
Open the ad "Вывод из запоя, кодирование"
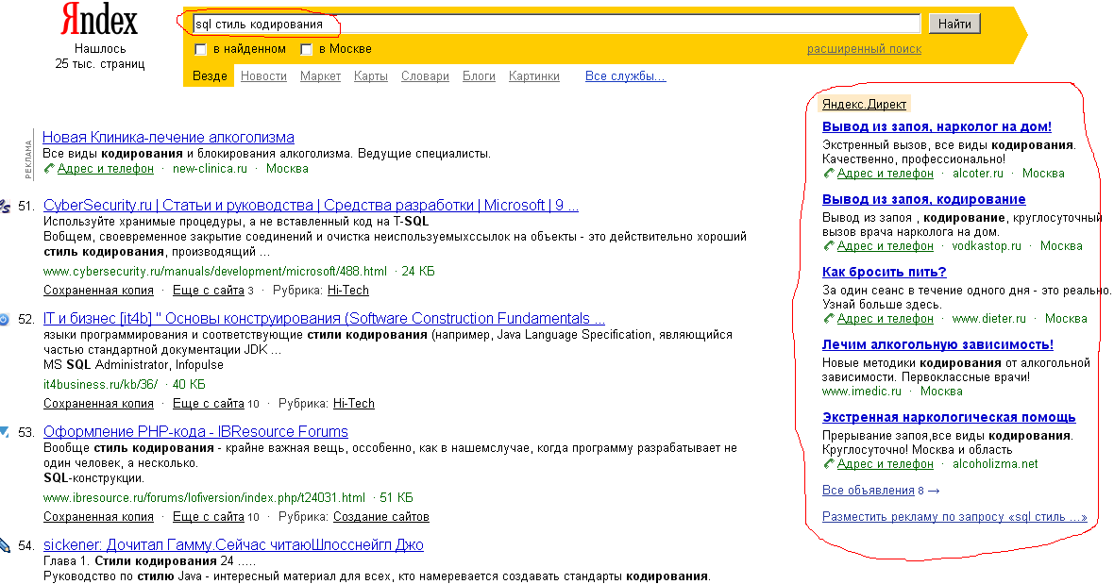pos(923,199)
